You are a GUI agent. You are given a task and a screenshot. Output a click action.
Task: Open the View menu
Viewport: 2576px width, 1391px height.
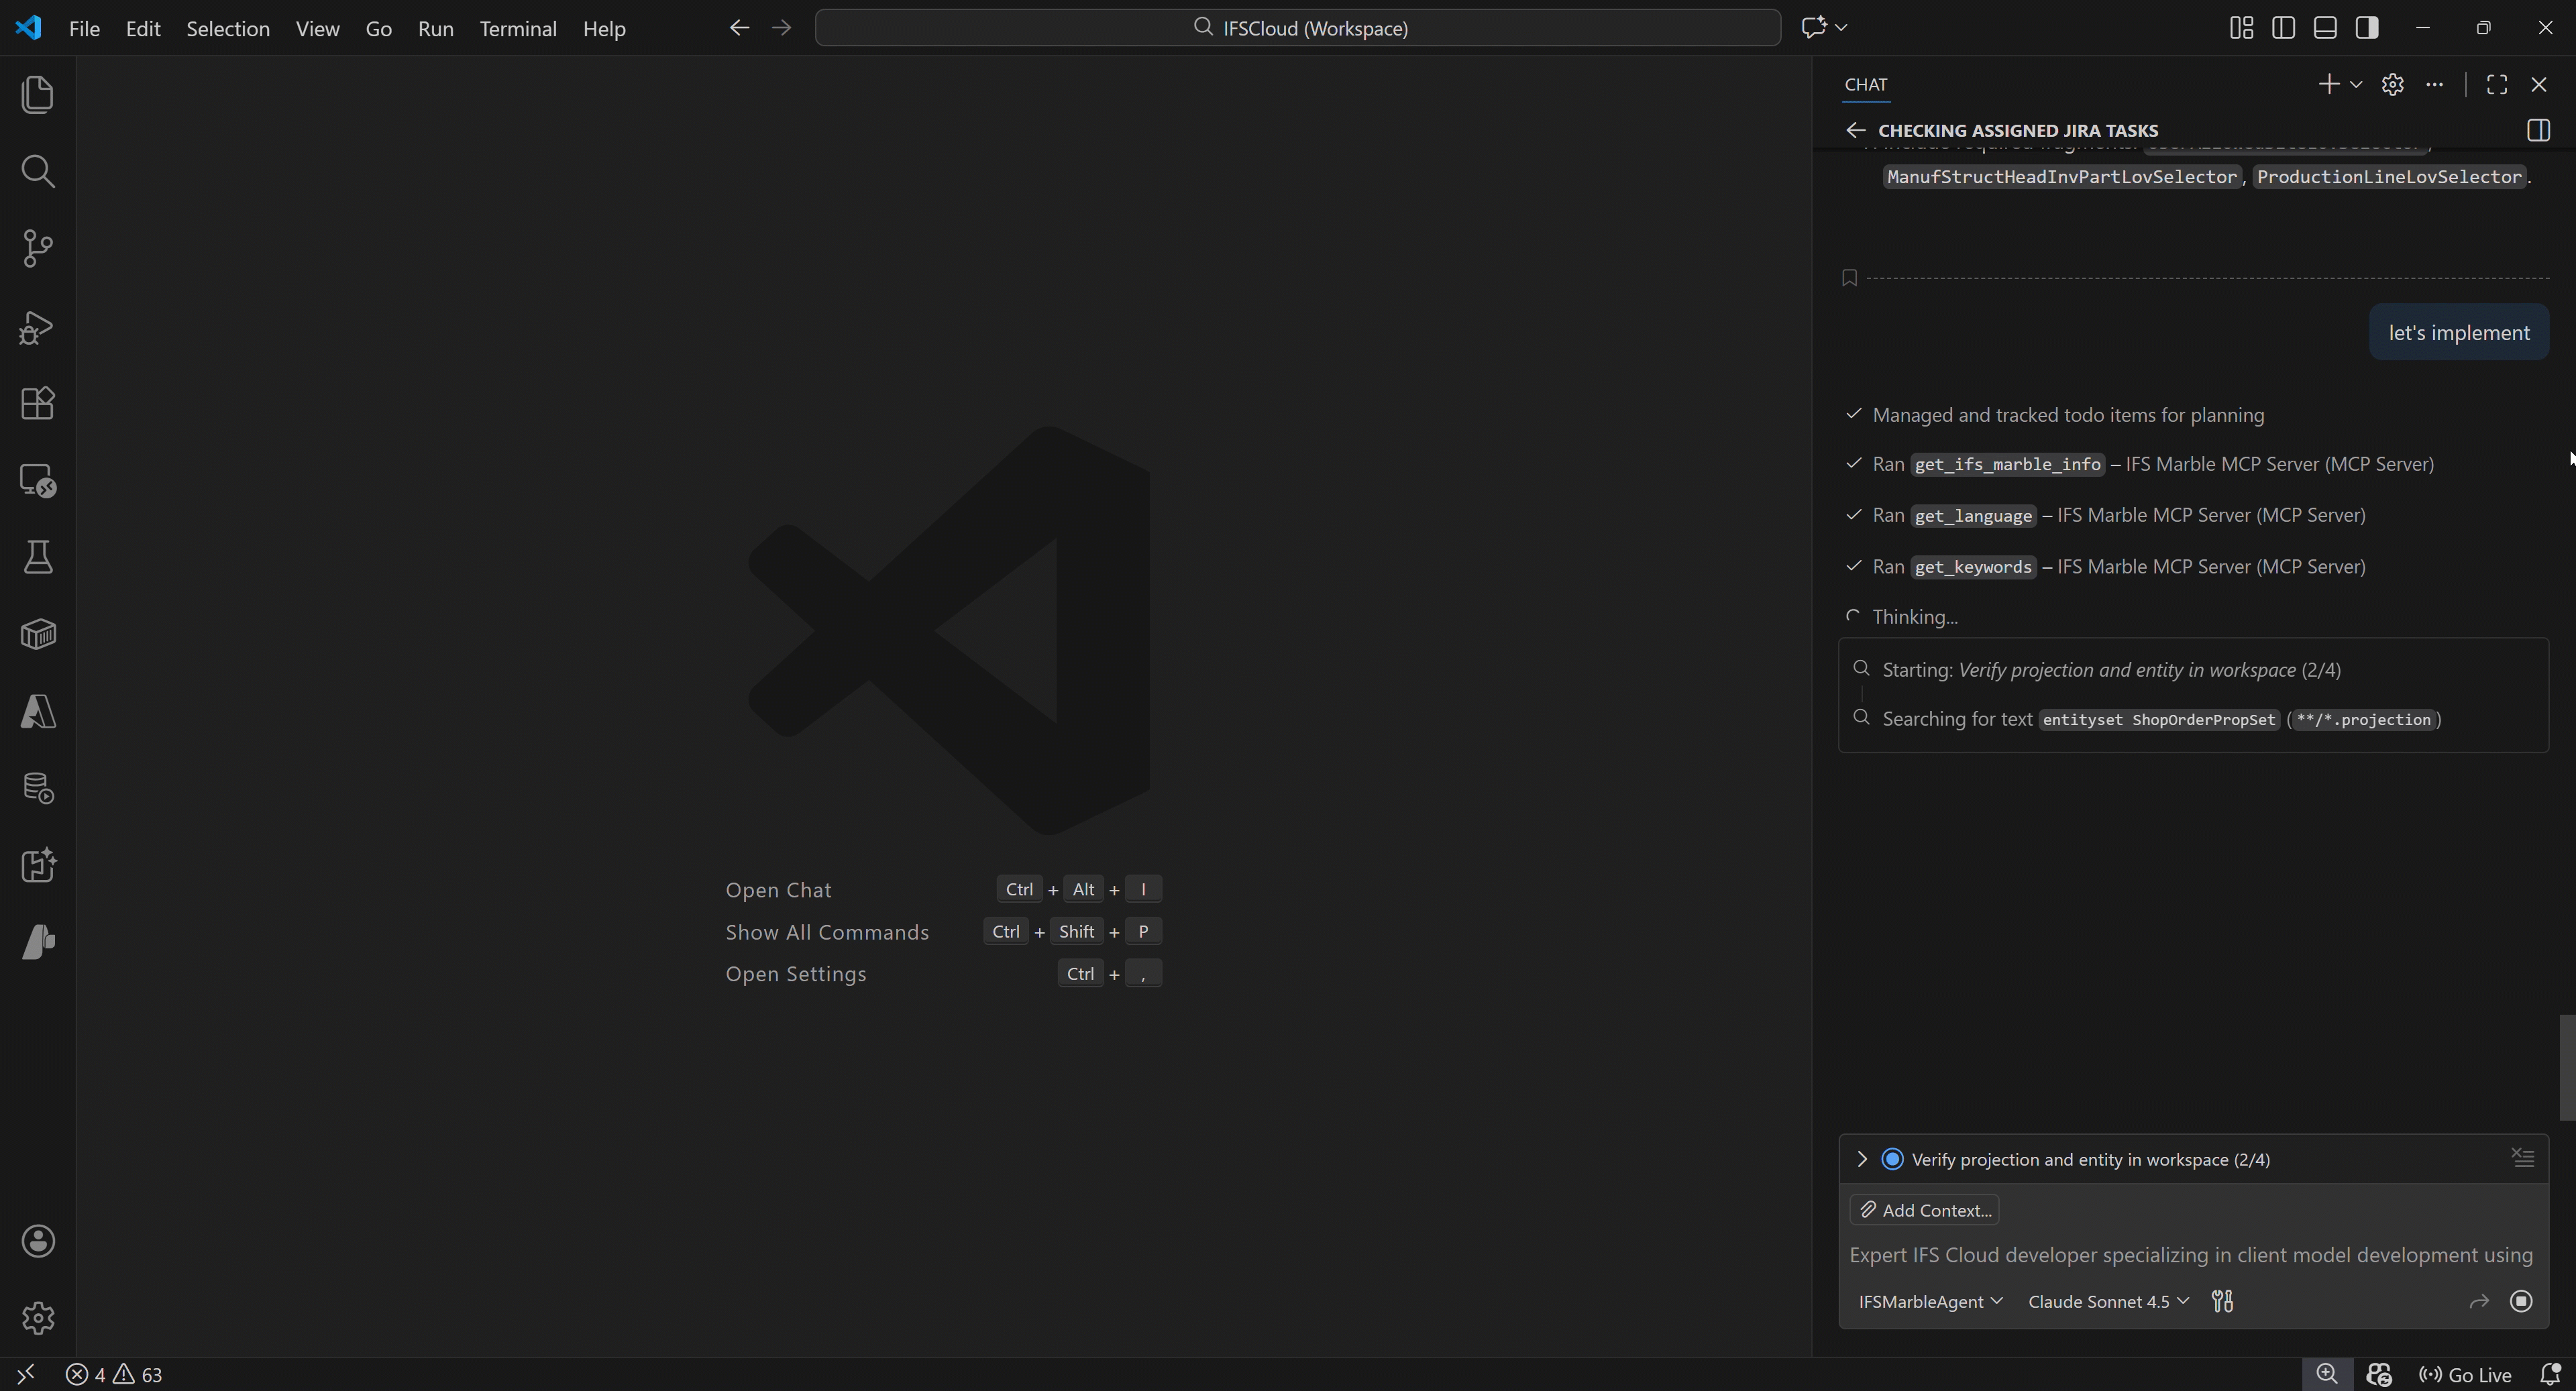317,28
